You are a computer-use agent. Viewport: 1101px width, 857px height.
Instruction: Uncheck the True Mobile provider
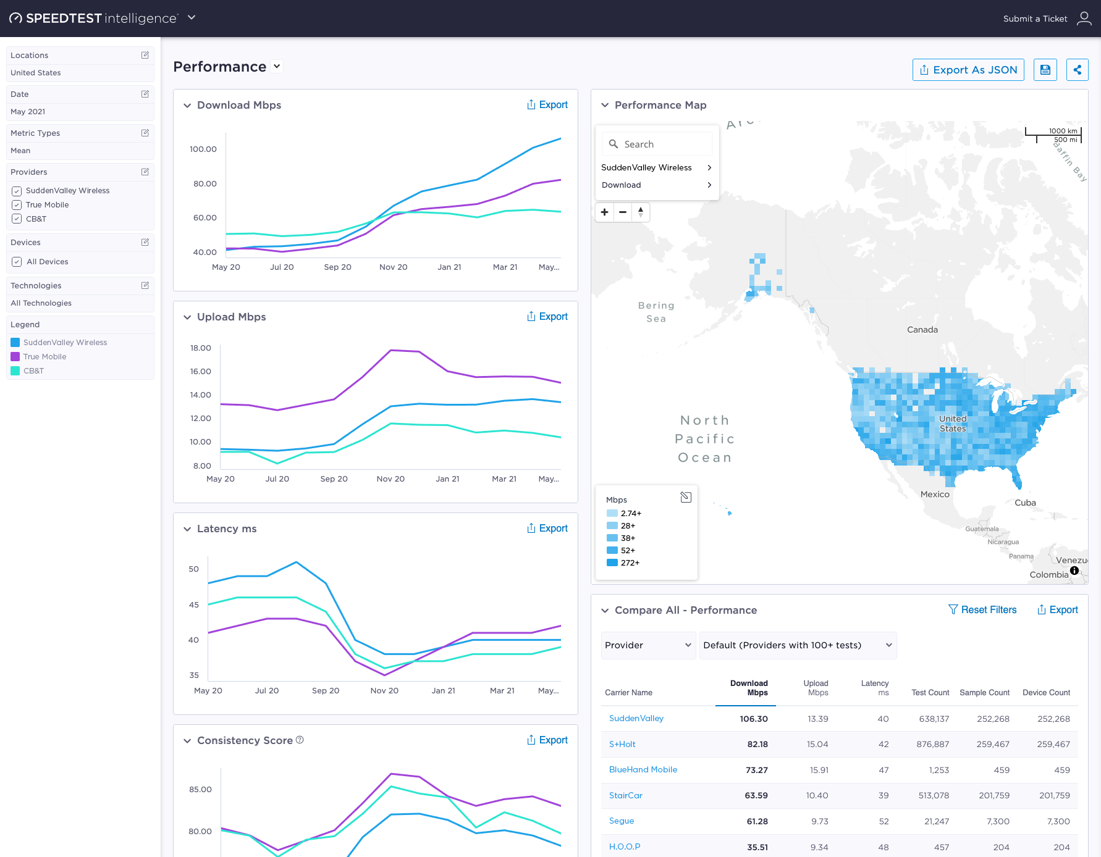tap(16, 204)
